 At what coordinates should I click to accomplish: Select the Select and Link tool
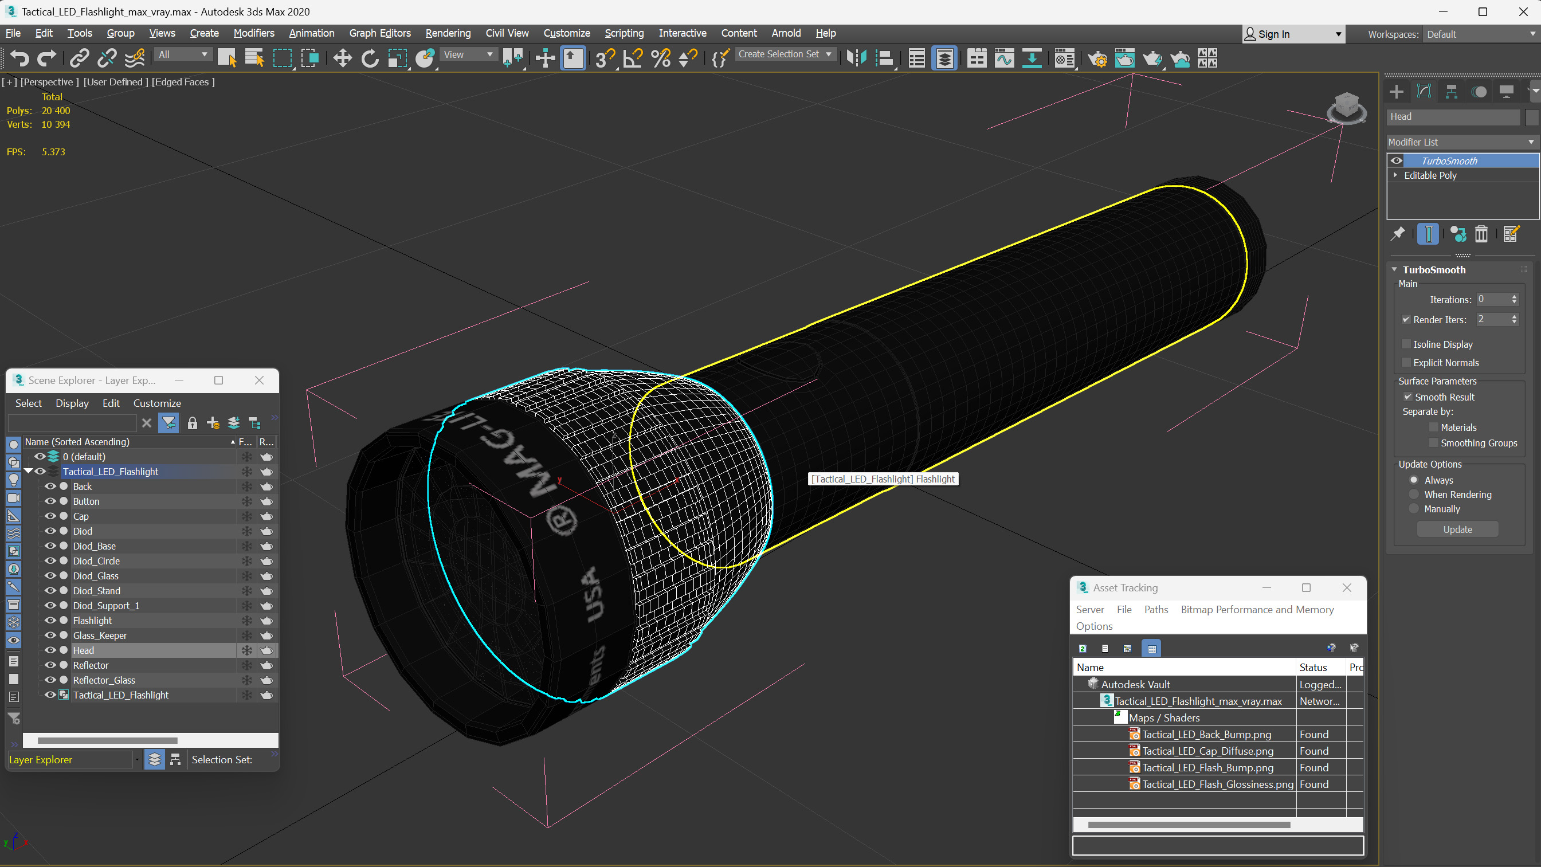coord(80,58)
